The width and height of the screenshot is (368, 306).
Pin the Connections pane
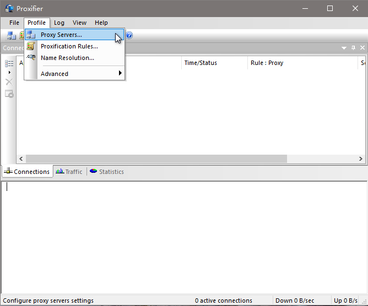pyautogui.click(x=353, y=47)
